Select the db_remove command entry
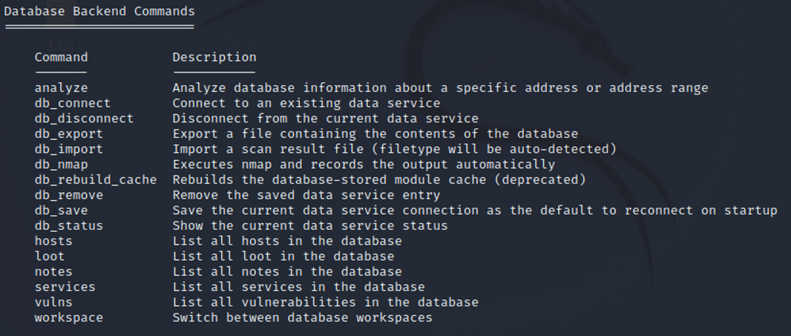The height and width of the screenshot is (336, 791). click(x=69, y=195)
